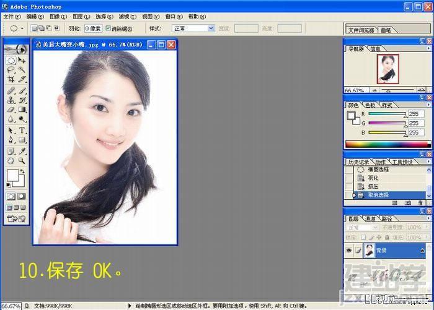The image size is (434, 310).
Task: Open the 文件 menu
Action: [x=12, y=17]
